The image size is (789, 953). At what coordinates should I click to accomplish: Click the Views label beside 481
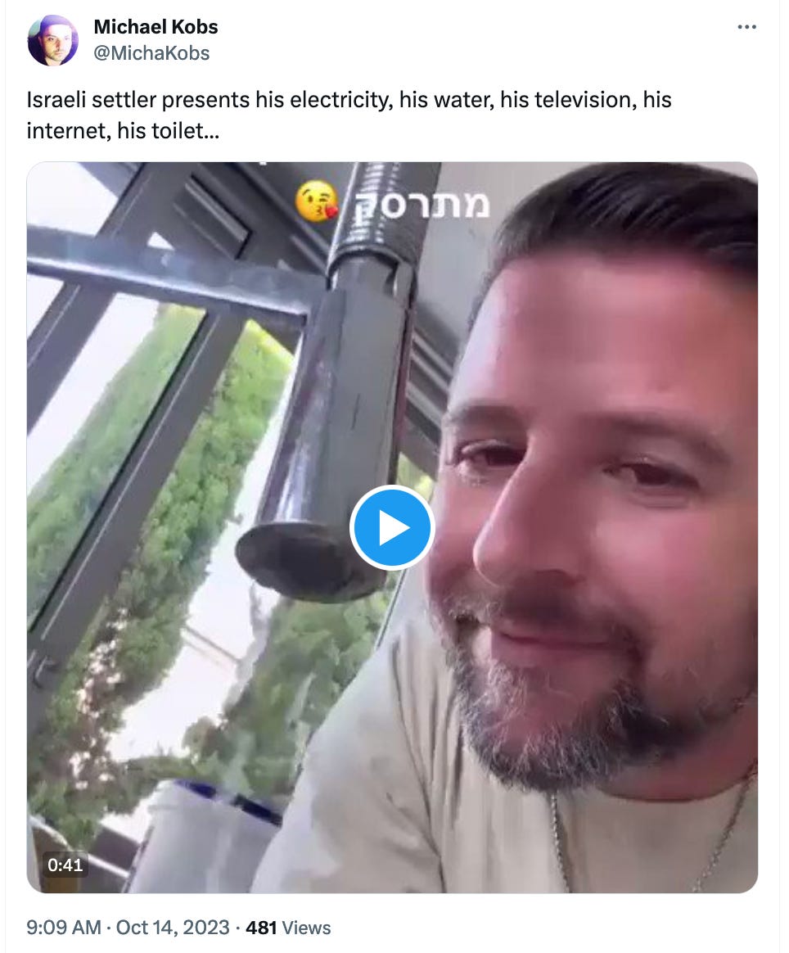(306, 928)
